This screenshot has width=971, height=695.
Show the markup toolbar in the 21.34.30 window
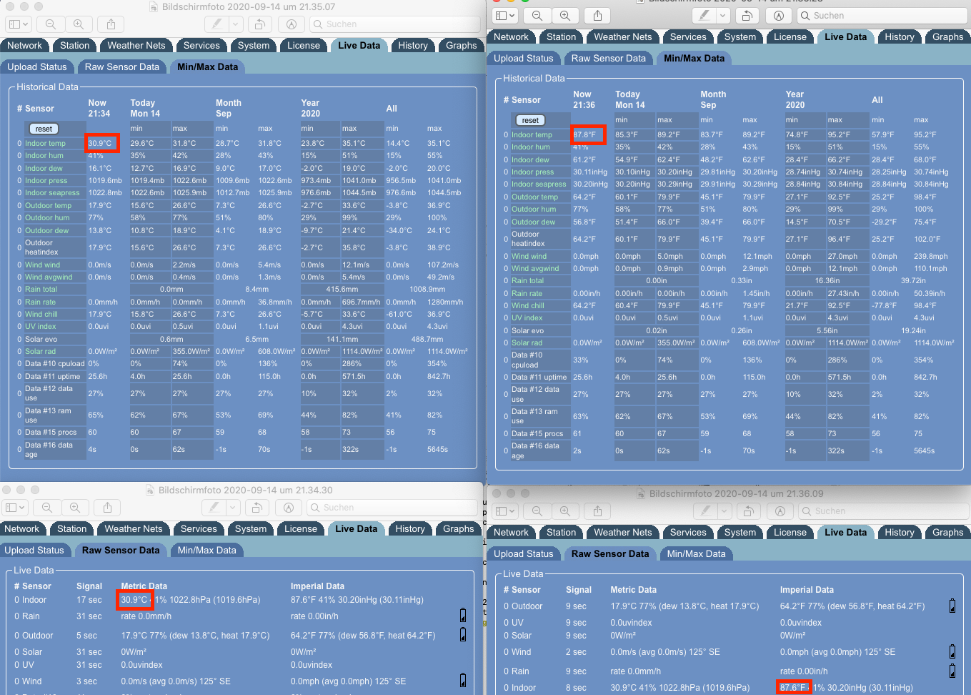click(289, 507)
